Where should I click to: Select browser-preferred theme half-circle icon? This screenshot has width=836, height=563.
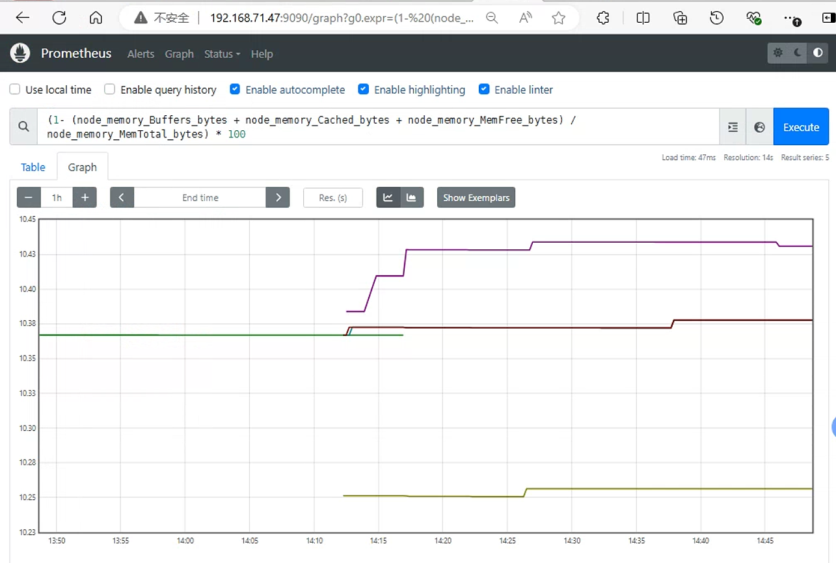(x=818, y=53)
